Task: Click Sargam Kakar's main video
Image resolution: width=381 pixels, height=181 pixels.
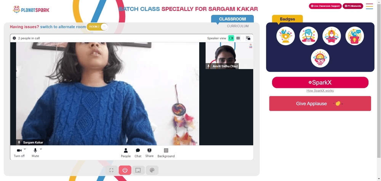Action: (x=107, y=94)
